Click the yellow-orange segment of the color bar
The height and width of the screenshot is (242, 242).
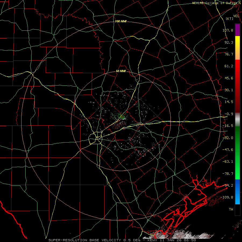point(237,48)
